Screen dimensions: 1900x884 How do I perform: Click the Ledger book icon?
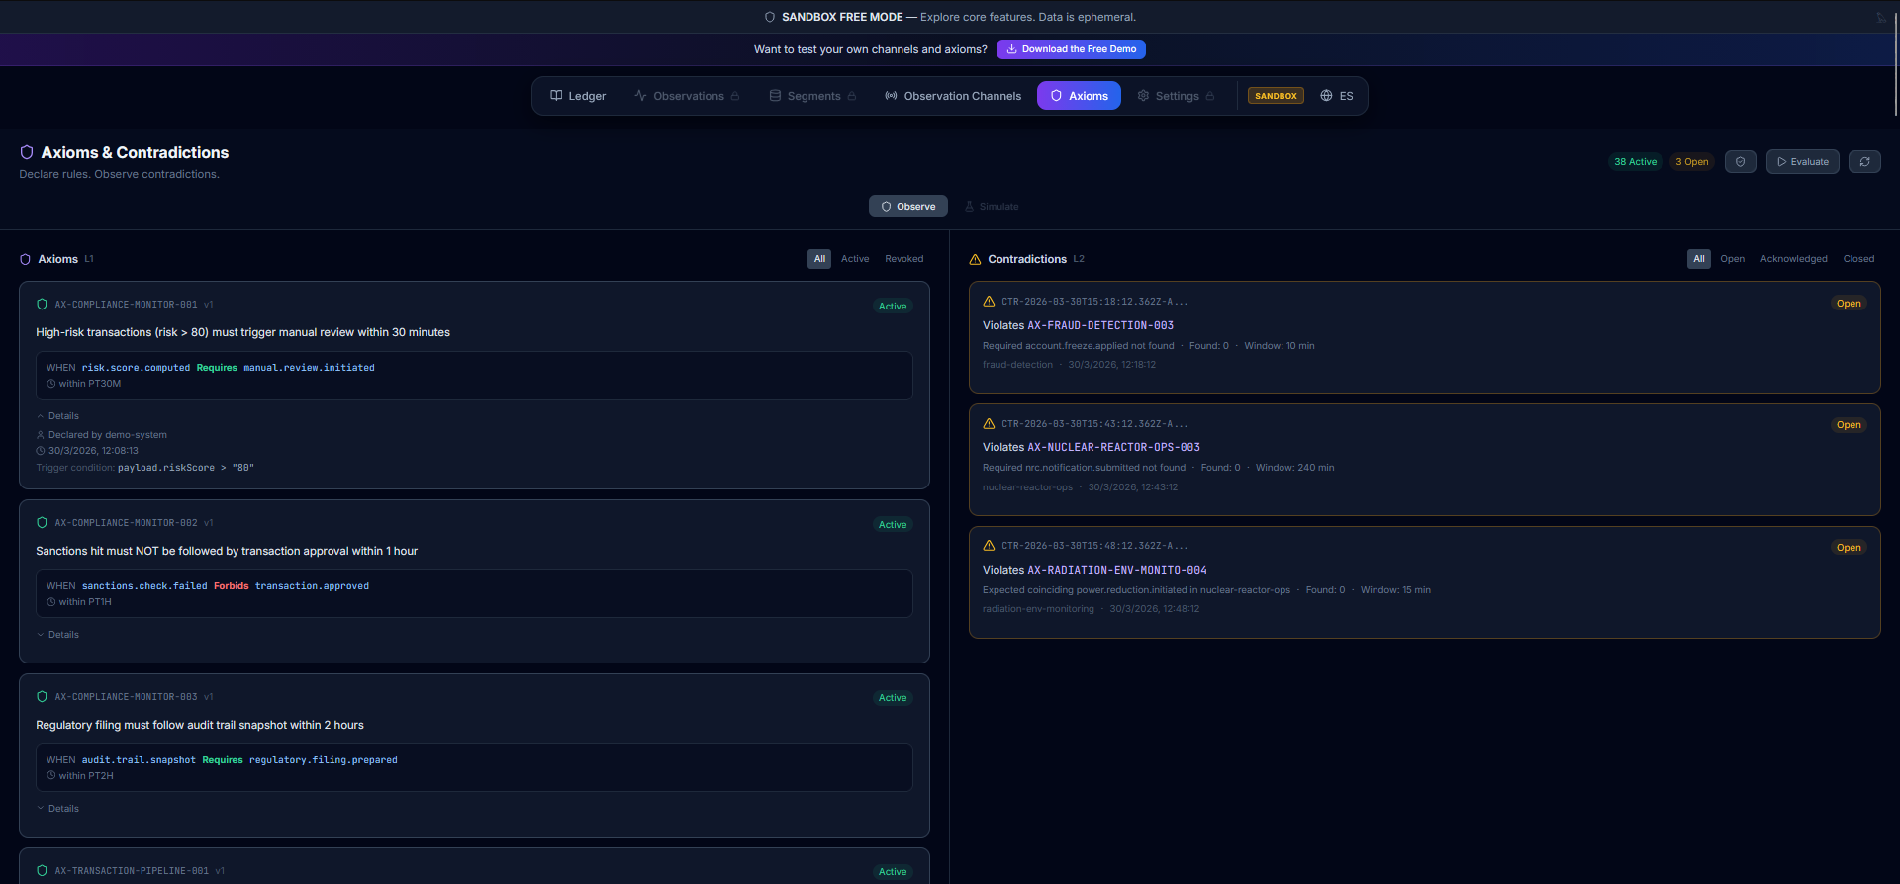(556, 96)
